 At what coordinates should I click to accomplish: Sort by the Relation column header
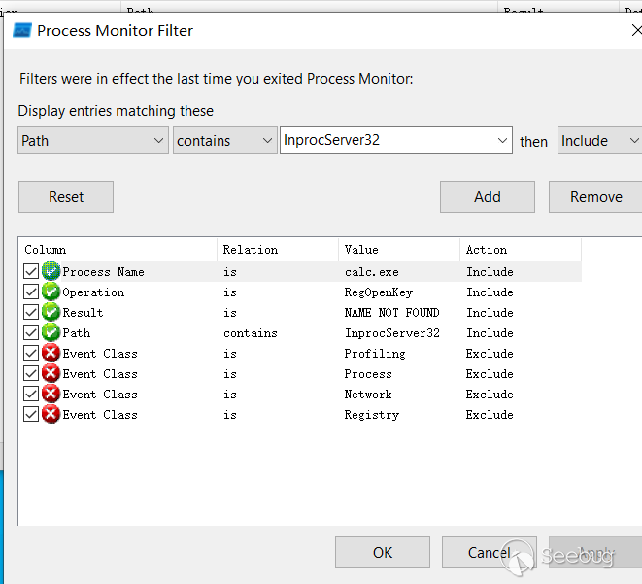(277, 250)
